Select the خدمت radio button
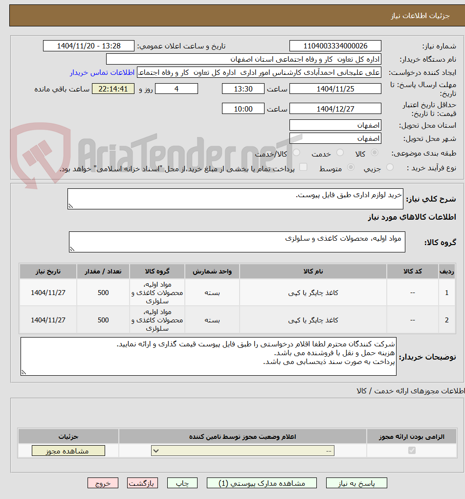 (x=340, y=153)
